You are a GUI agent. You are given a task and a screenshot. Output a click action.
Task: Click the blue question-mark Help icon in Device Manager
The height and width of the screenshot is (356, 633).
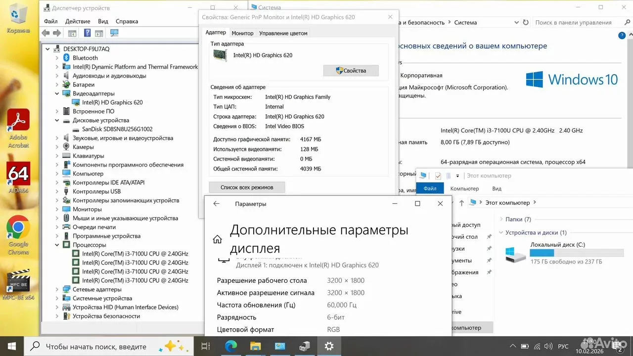click(x=87, y=33)
